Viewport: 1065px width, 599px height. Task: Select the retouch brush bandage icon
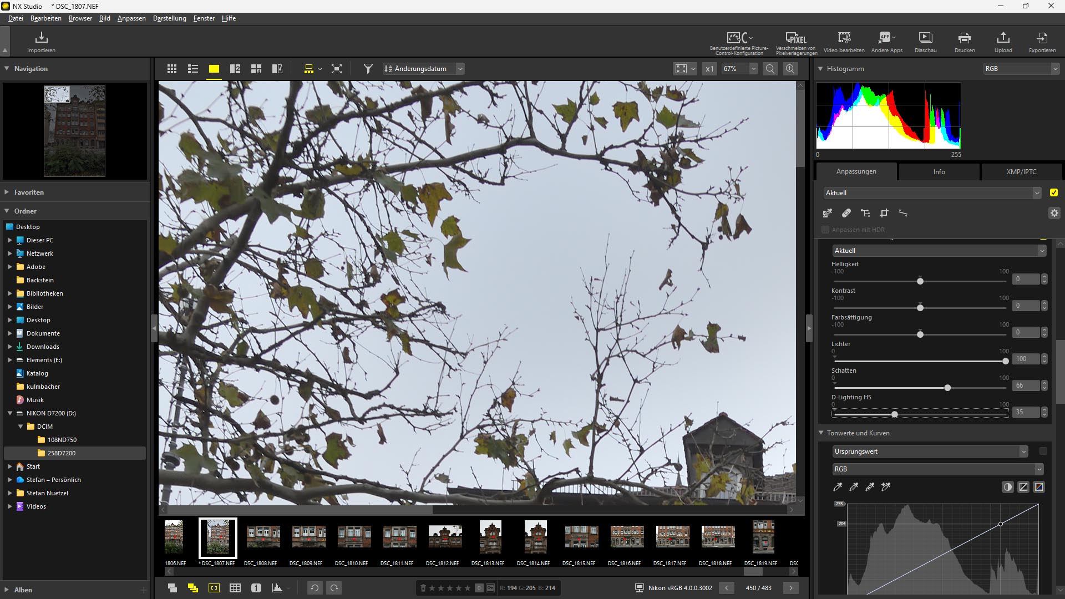pos(846,213)
